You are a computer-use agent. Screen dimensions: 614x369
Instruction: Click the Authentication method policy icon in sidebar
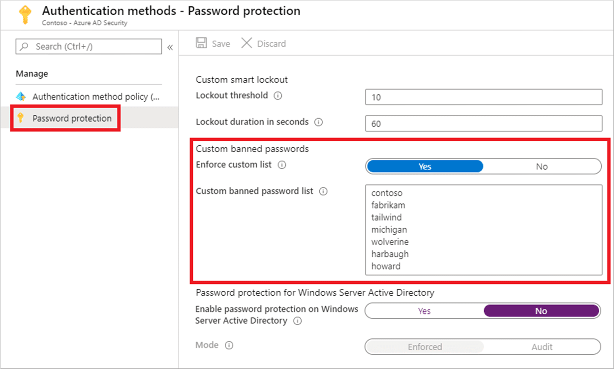tap(21, 96)
